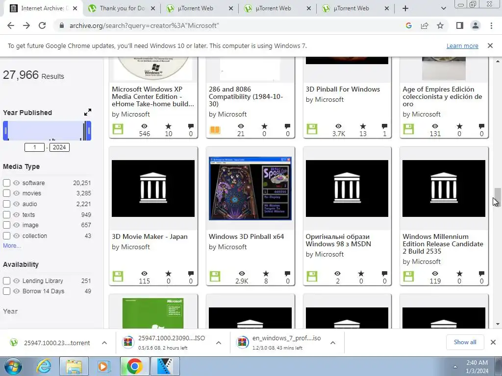Image resolution: width=502 pixels, height=376 pixels.
Task: Expand options for en_windows_7 iso download
Action: [333, 343]
